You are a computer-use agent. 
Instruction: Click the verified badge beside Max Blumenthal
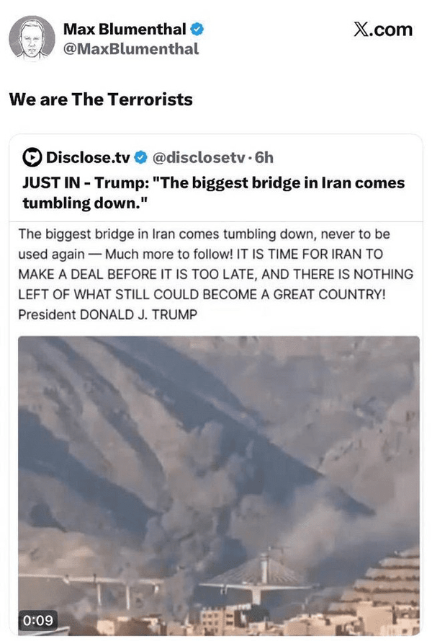click(x=197, y=30)
